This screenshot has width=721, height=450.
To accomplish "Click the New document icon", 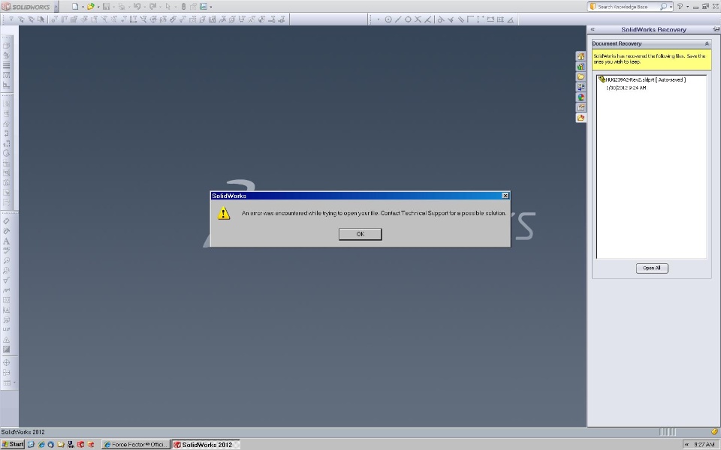I will (x=75, y=7).
